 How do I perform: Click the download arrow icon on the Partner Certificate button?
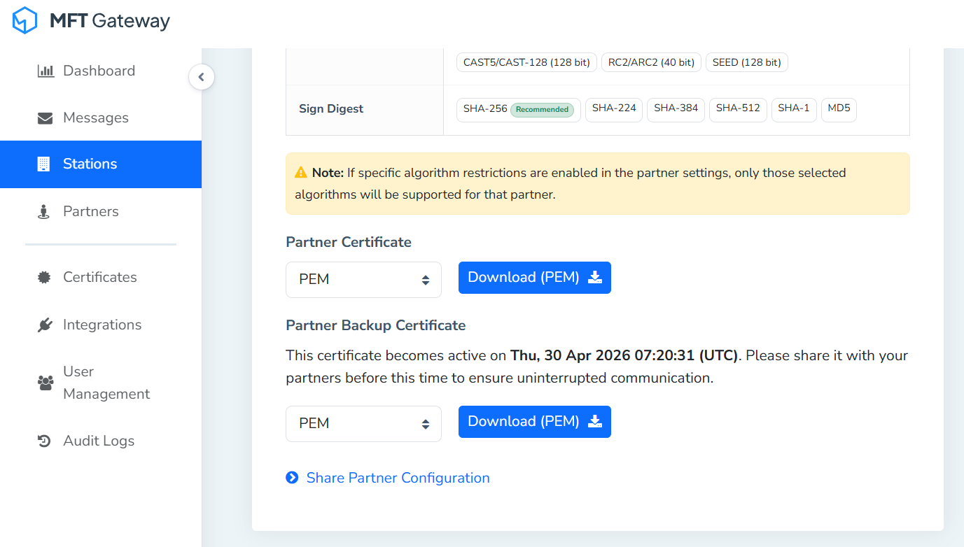click(x=594, y=278)
